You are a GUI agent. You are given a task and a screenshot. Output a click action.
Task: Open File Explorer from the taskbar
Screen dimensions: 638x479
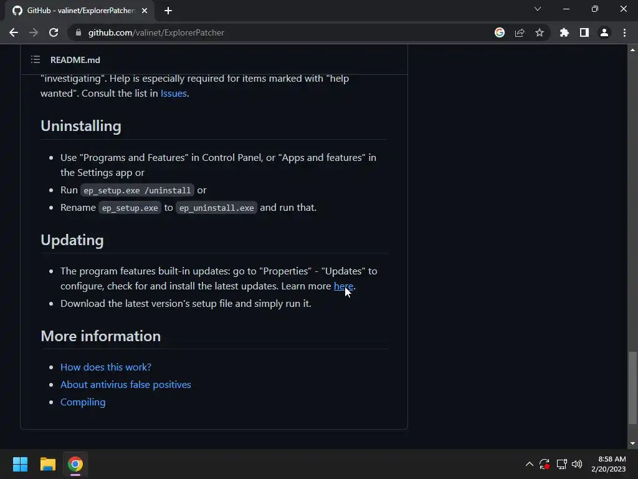(47, 464)
